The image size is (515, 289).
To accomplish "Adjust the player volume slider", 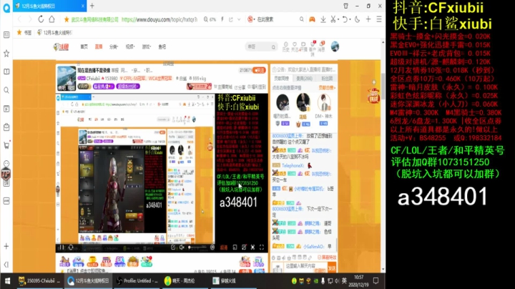I will (x=197, y=248).
